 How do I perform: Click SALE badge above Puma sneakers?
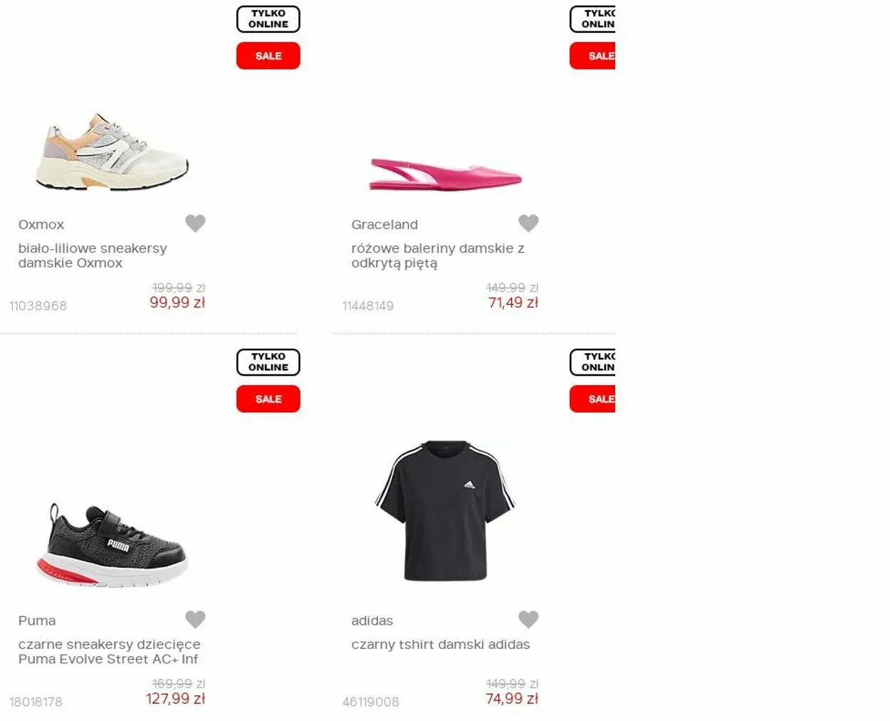coord(268,399)
